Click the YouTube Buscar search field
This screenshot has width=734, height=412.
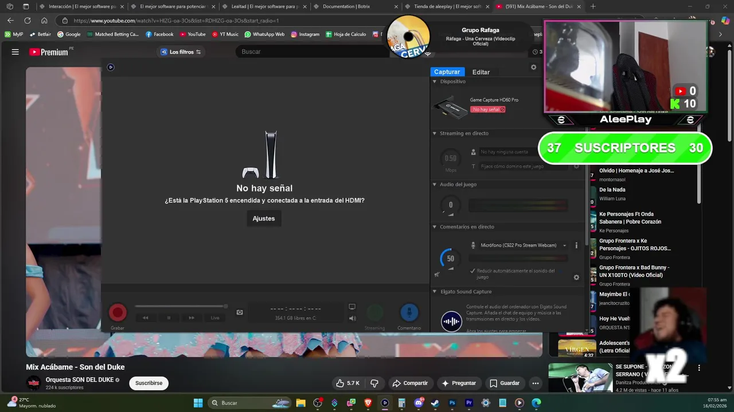tap(313, 51)
